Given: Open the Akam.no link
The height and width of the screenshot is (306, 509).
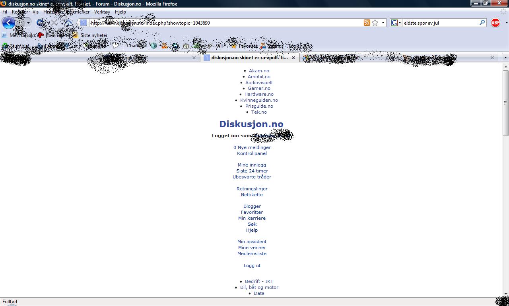Looking at the screenshot, I should (259, 71).
